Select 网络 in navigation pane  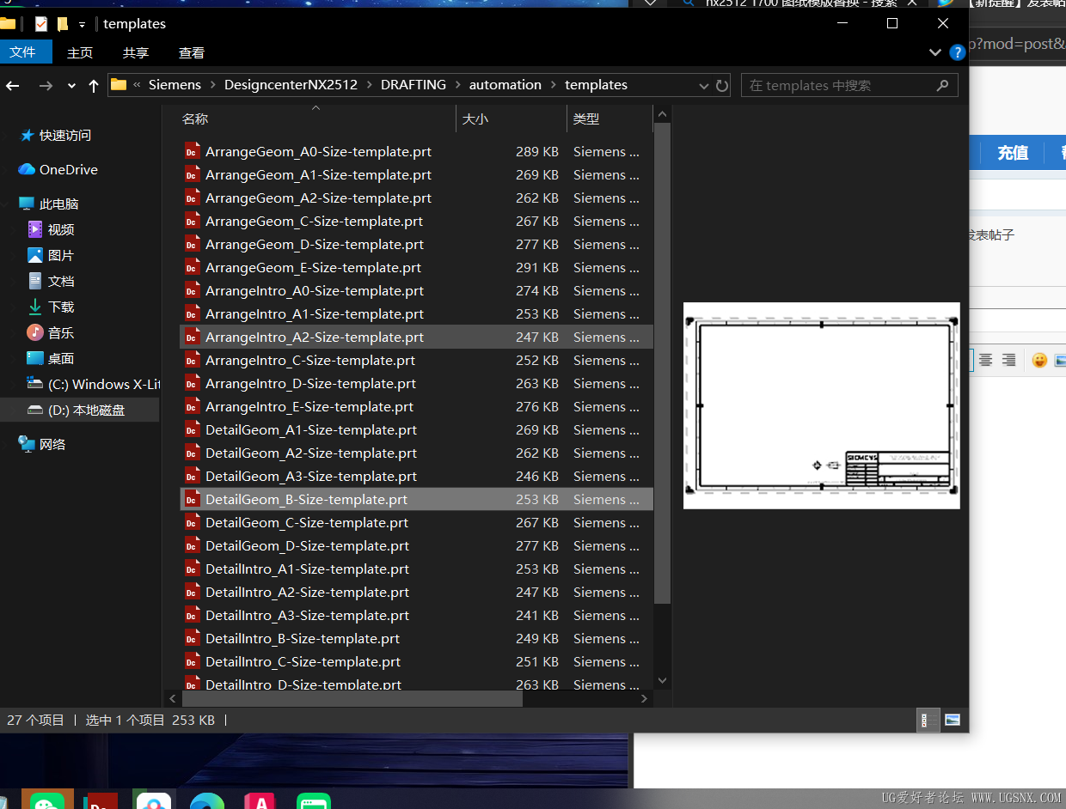point(52,444)
